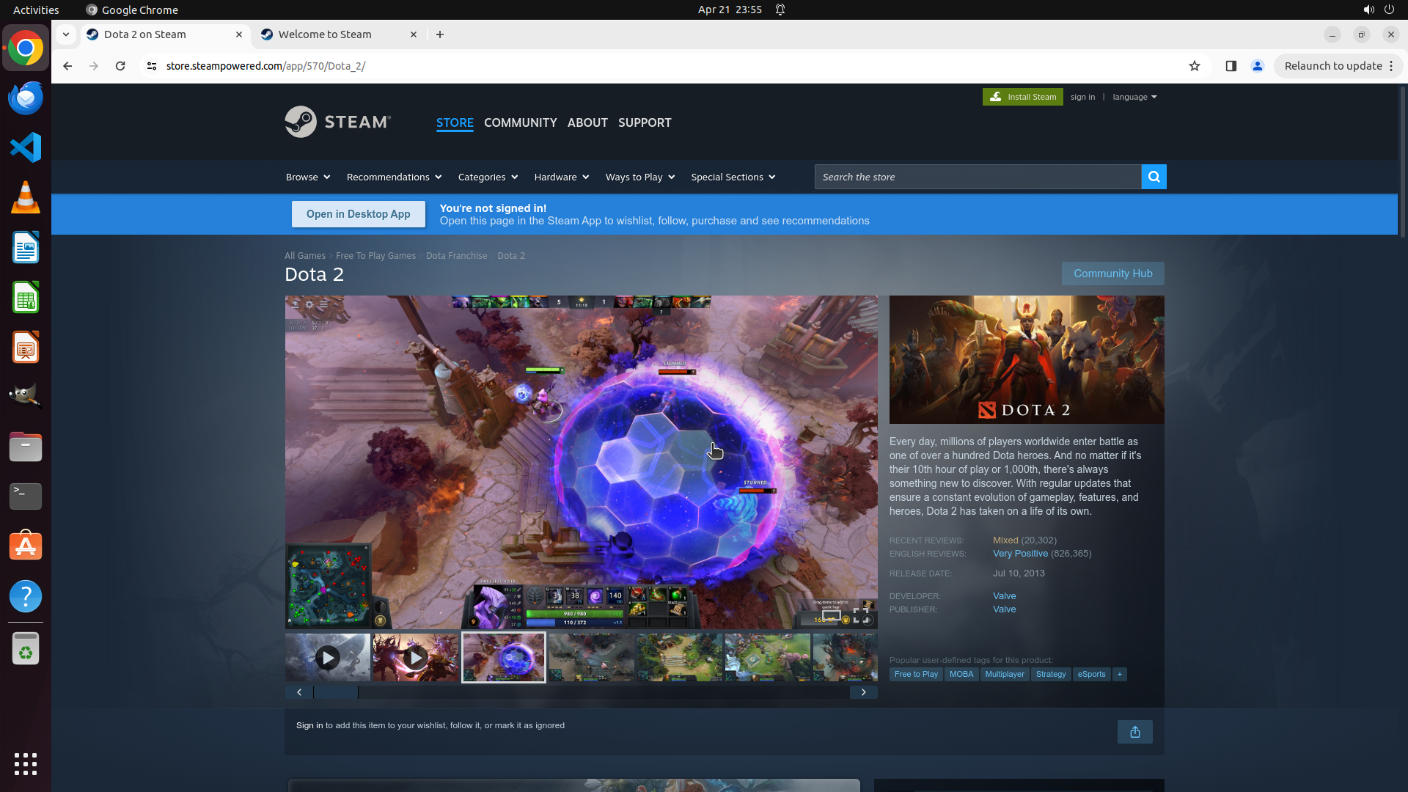Open Thunderbird from the dock
Viewport: 1408px width, 792px height.
coord(26,98)
